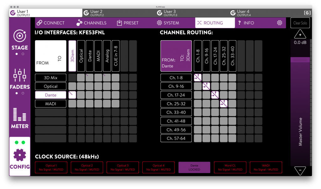This screenshot has width=321, height=189.
Task: Click the 0.0 dB master volume readout
Action: 300,42
